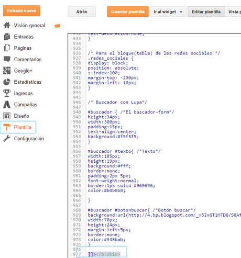The image size is (241, 258).
Task: Click the Editar plantilla button
Action: 206,12
